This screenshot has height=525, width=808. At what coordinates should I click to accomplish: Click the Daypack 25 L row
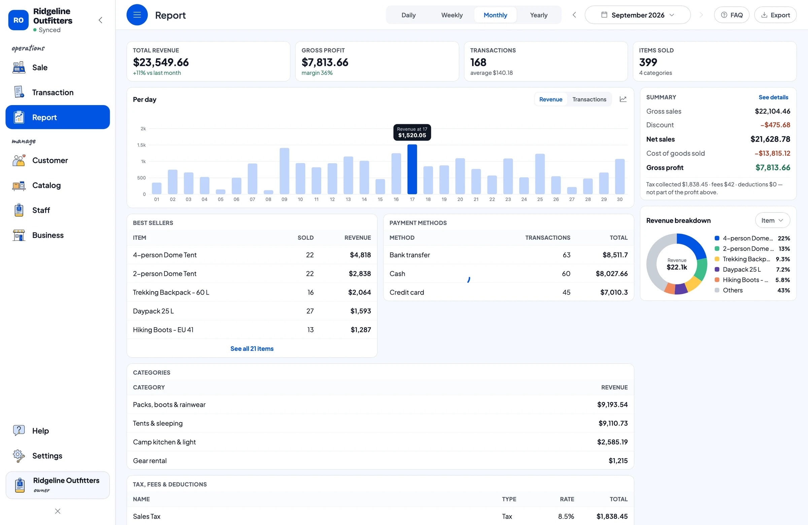point(251,311)
